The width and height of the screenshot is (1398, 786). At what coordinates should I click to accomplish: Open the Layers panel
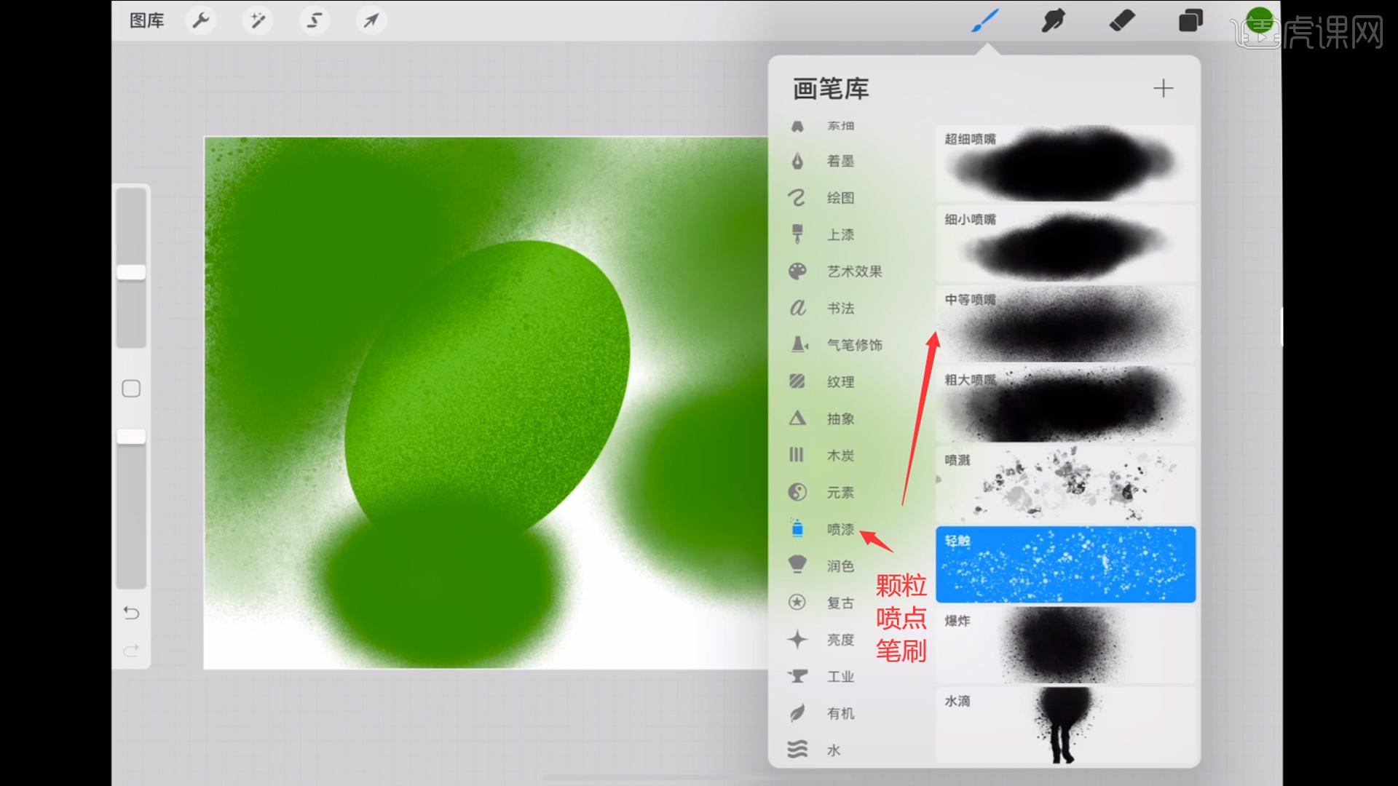click(1190, 20)
